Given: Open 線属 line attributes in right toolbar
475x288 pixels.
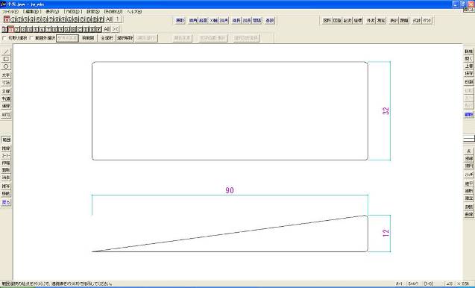Looking at the screenshot, I should click(468, 115).
